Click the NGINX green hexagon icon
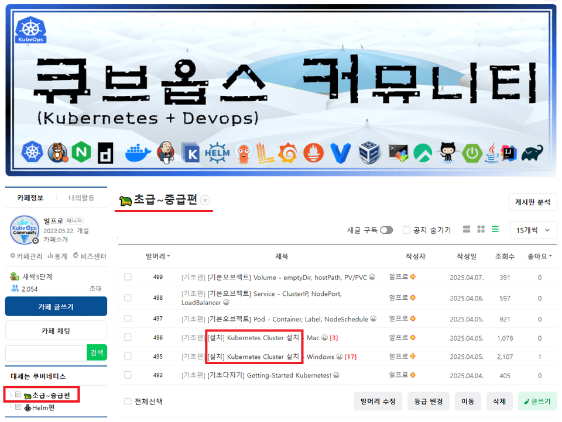 (81, 152)
